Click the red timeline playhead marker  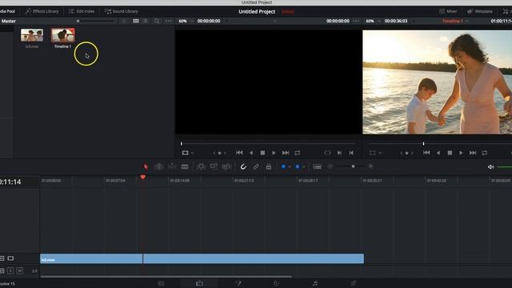pos(142,177)
